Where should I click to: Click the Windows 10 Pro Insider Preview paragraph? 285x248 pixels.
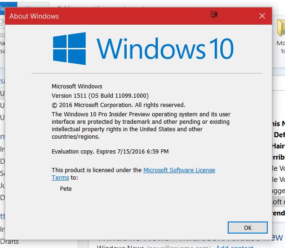point(141,125)
